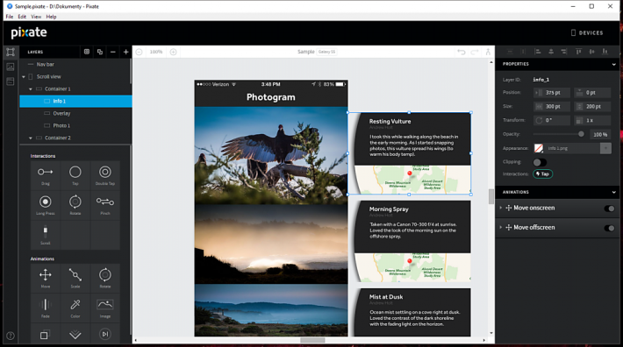The width and height of the screenshot is (623, 347).
Task: Edit the scale 1 x transform field
Action: point(592,121)
